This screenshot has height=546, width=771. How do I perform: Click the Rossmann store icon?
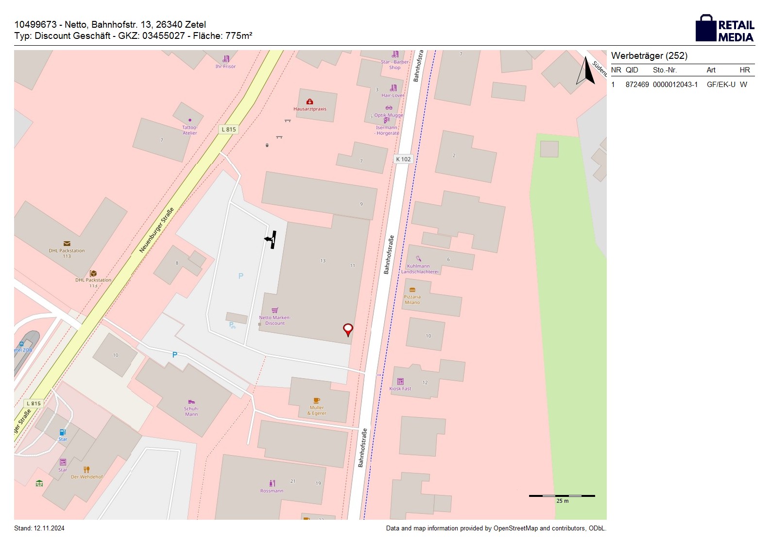point(272,483)
